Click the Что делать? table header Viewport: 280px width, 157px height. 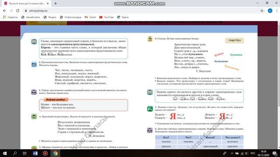(232, 137)
